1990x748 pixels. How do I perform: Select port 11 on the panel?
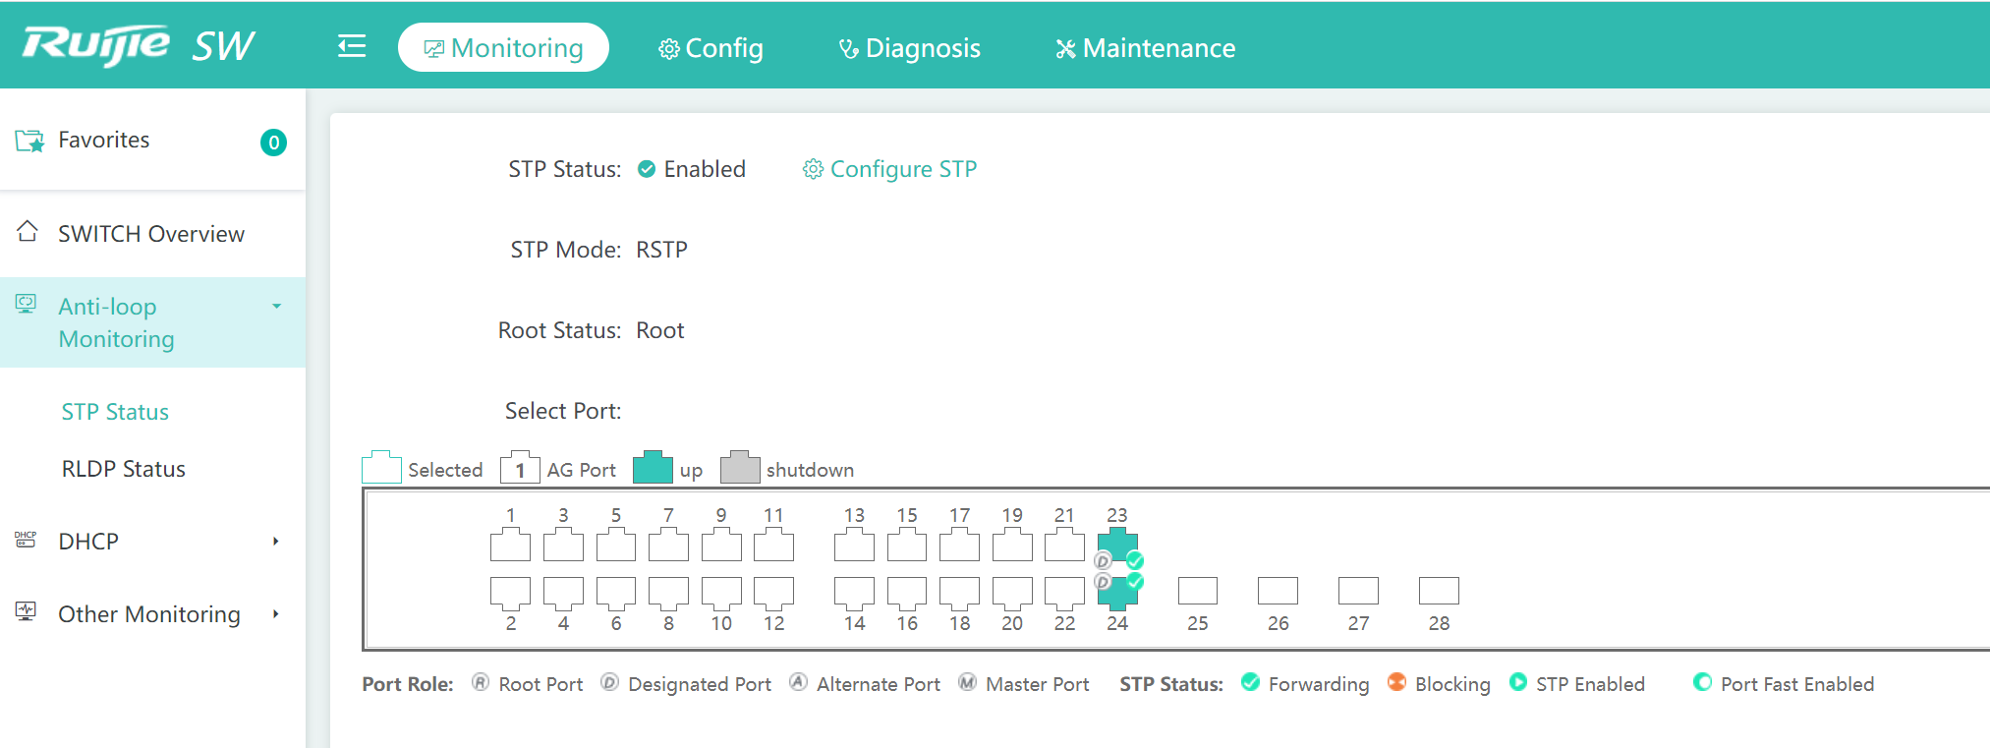pos(774,545)
